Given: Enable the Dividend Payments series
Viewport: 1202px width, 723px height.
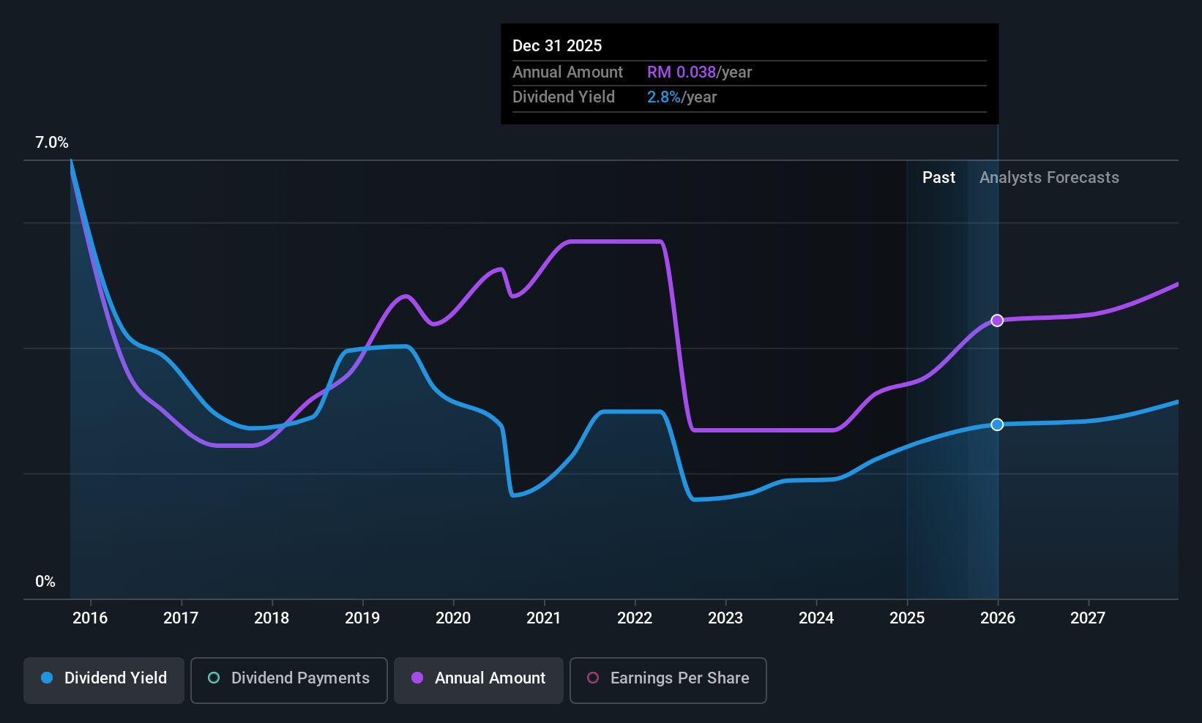Looking at the screenshot, I should pos(288,679).
